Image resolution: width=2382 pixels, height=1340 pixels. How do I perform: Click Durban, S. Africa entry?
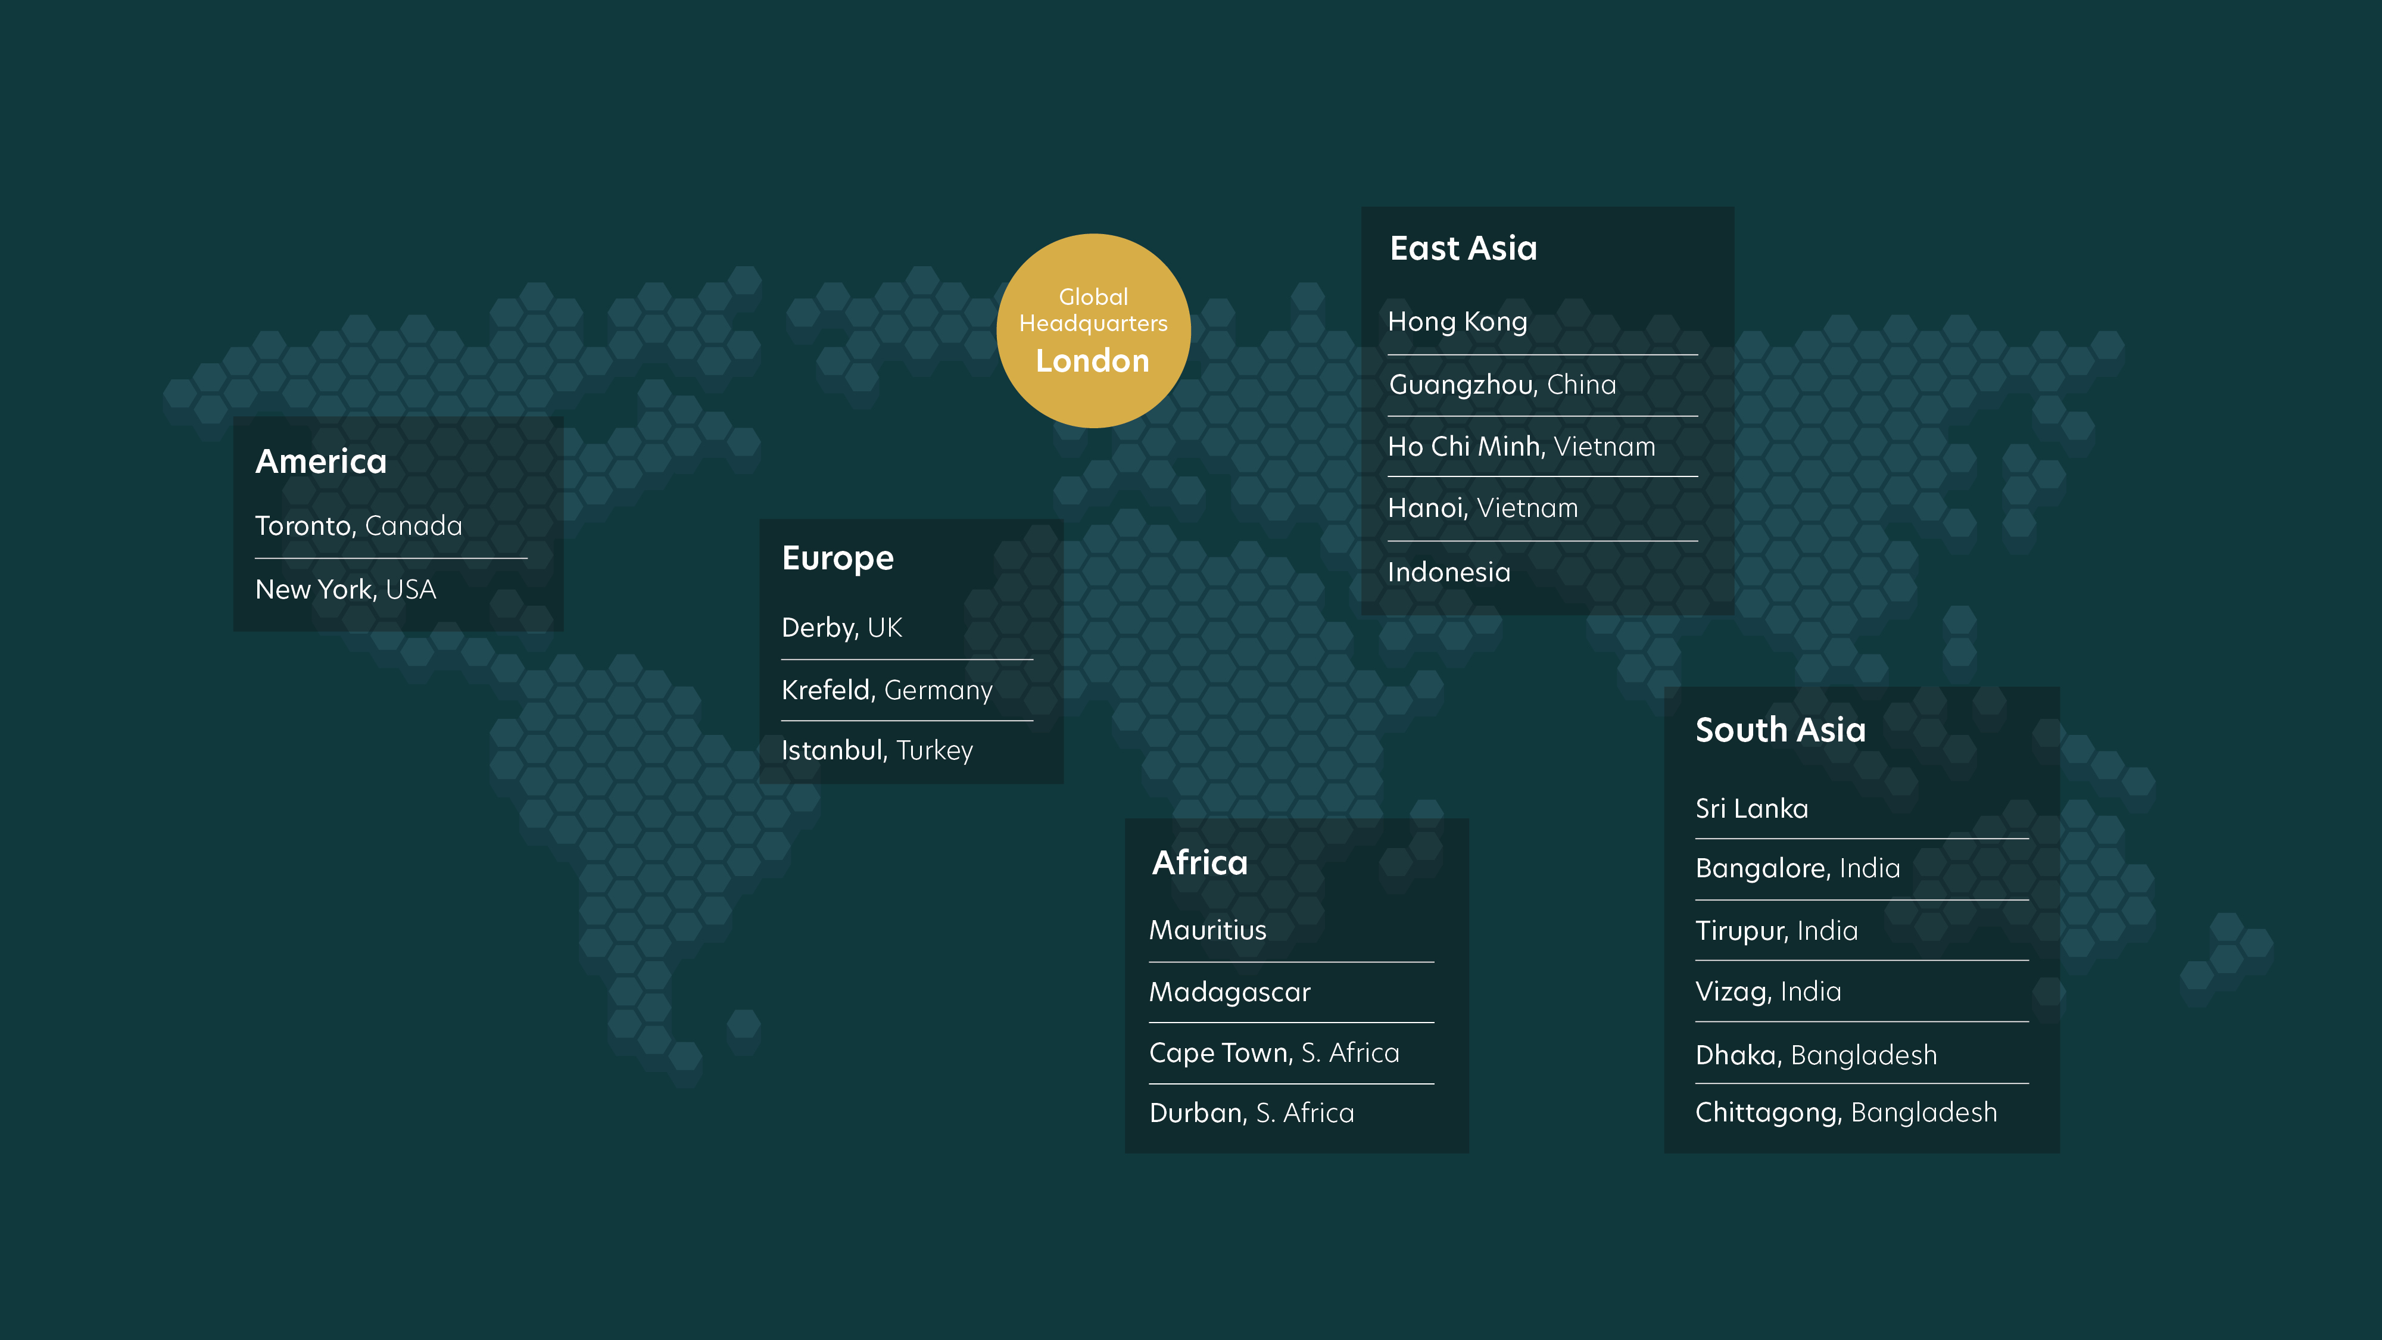(x=1252, y=1114)
